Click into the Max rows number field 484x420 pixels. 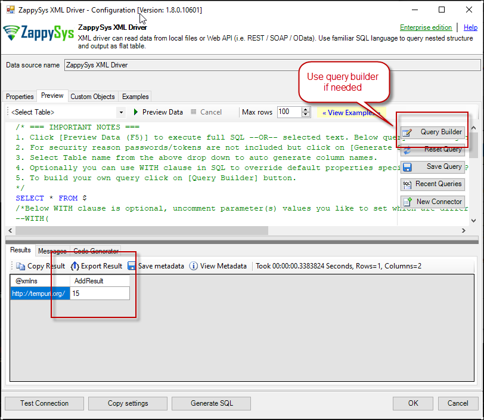(x=289, y=112)
